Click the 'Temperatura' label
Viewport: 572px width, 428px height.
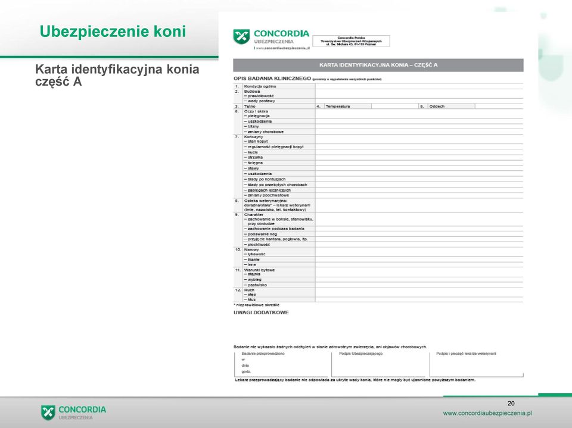pos(337,107)
